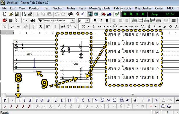
Task: Open the Music Symbols menu
Action: 100,8
